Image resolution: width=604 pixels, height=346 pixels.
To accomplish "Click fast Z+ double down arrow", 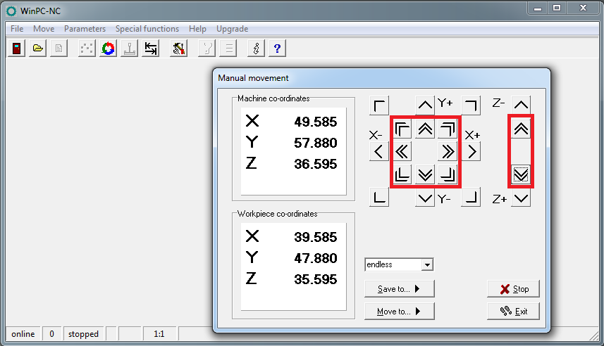I will pos(521,175).
